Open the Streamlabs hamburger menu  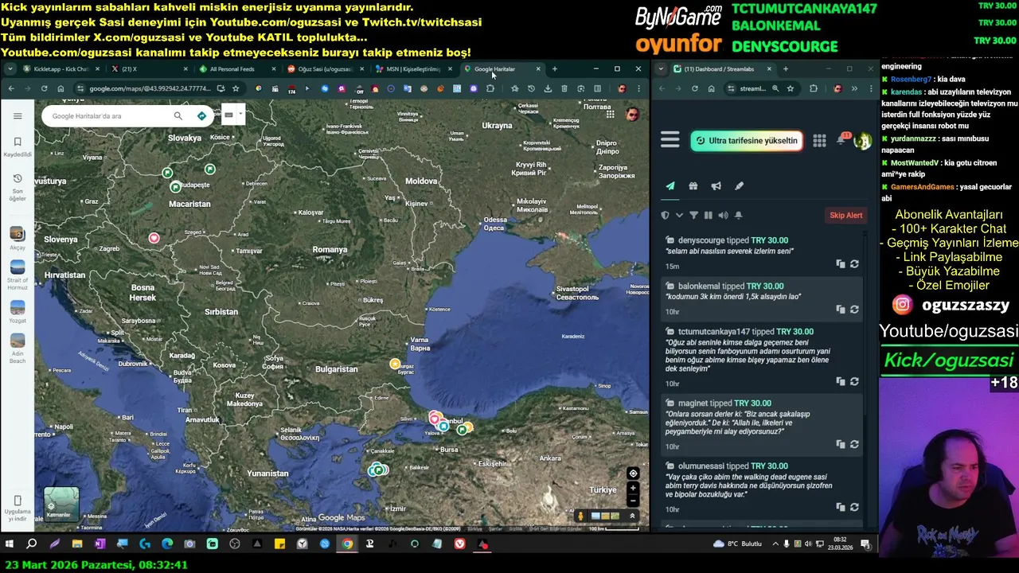[670, 141]
